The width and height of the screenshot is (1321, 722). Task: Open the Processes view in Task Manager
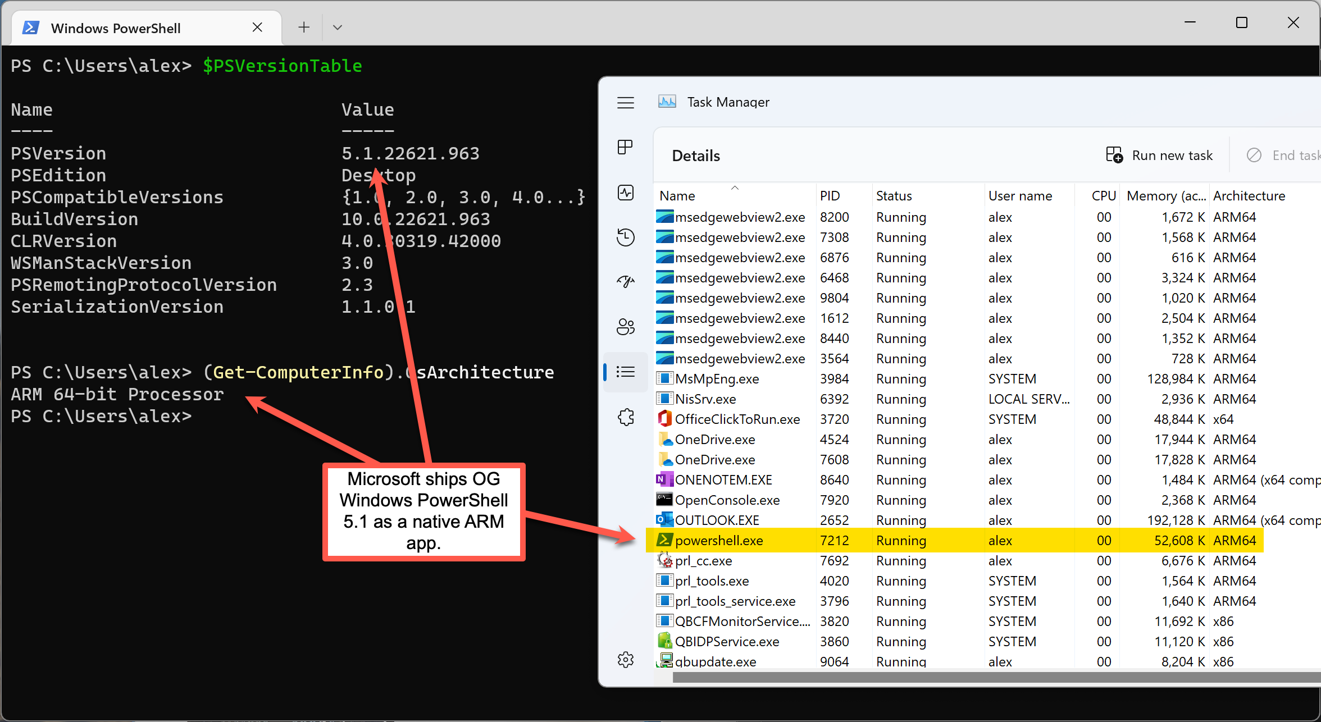(626, 147)
